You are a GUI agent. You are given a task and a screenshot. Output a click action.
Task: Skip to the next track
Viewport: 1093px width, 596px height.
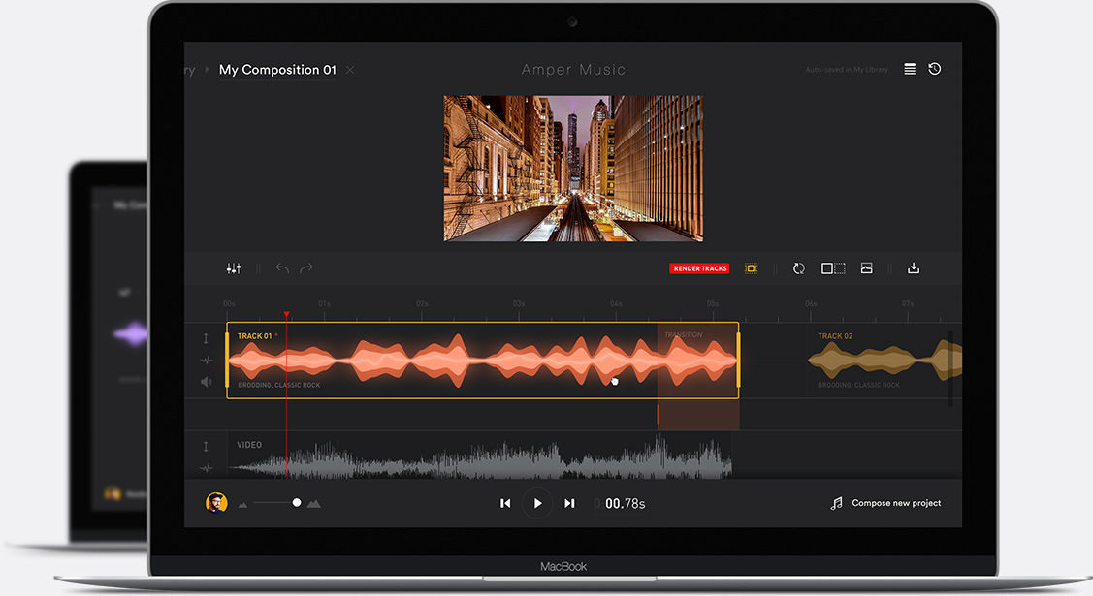click(569, 503)
